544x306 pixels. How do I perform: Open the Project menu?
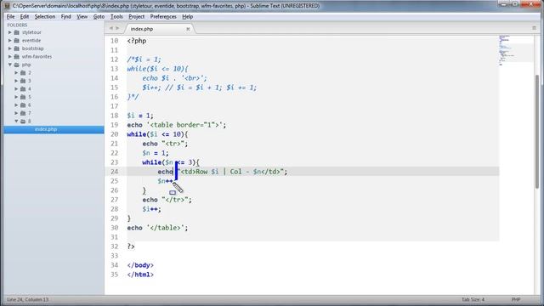[136, 17]
